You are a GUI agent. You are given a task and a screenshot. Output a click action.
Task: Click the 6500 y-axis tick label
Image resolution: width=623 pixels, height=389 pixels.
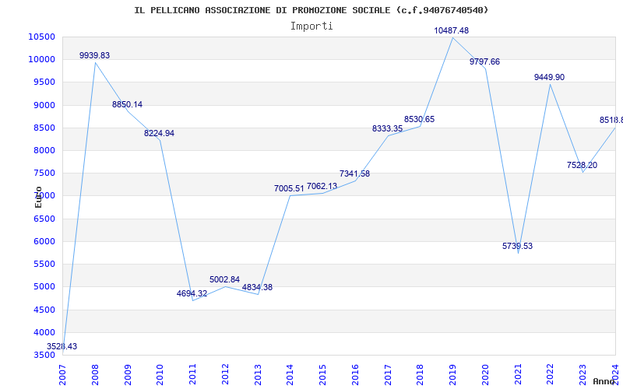44,219
